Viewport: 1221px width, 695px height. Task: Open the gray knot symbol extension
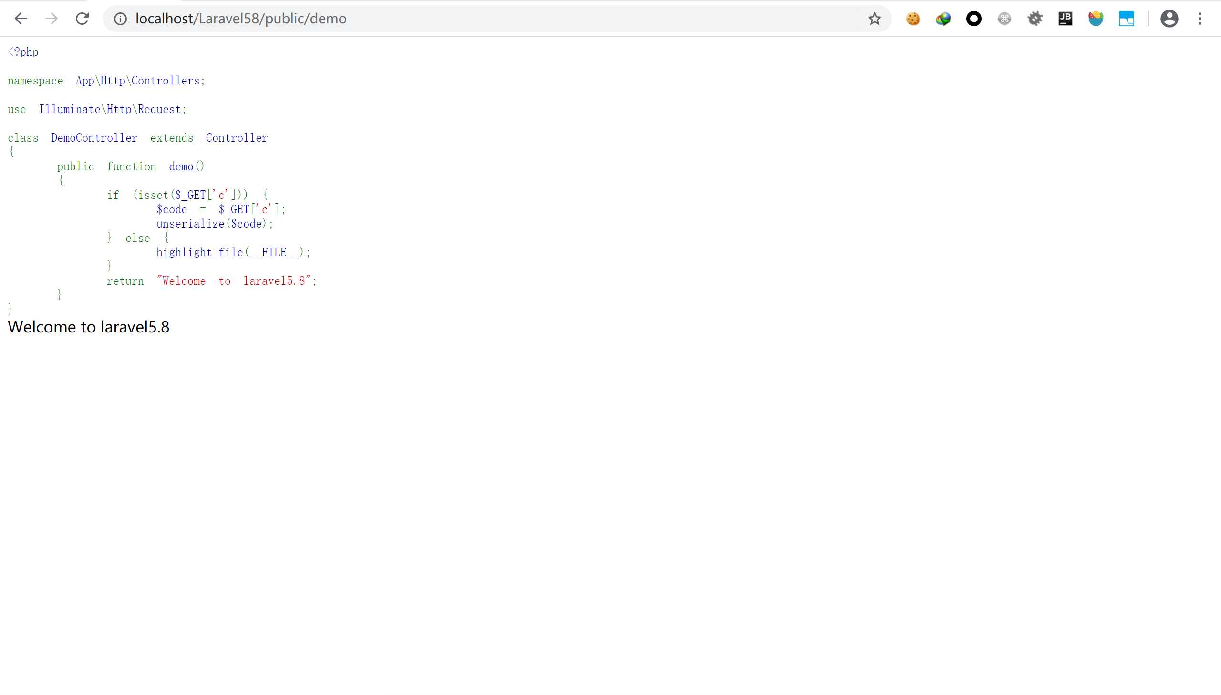1004,19
